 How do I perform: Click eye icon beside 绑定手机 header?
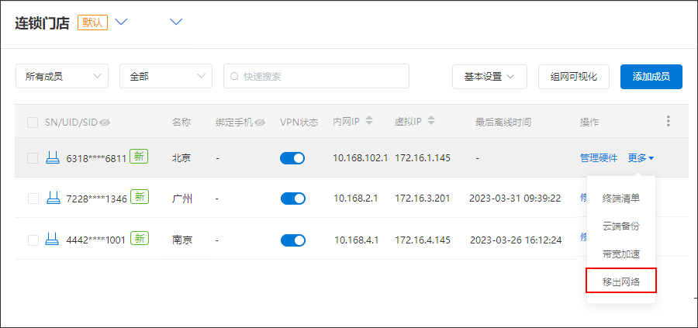[260, 123]
